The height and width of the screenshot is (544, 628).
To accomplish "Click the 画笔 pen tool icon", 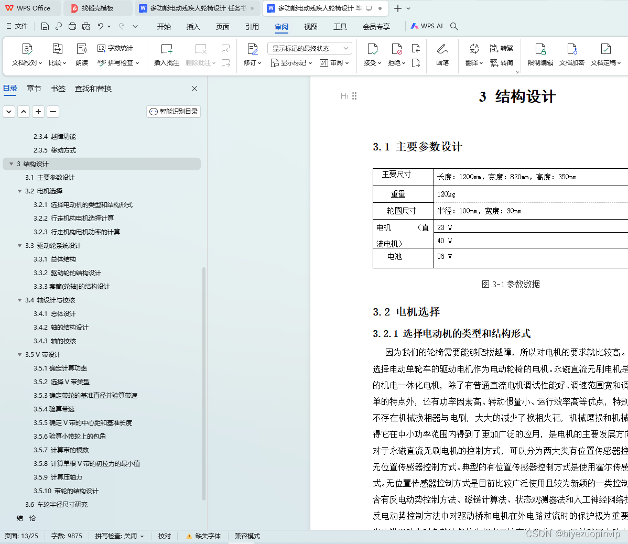I will click(x=442, y=55).
